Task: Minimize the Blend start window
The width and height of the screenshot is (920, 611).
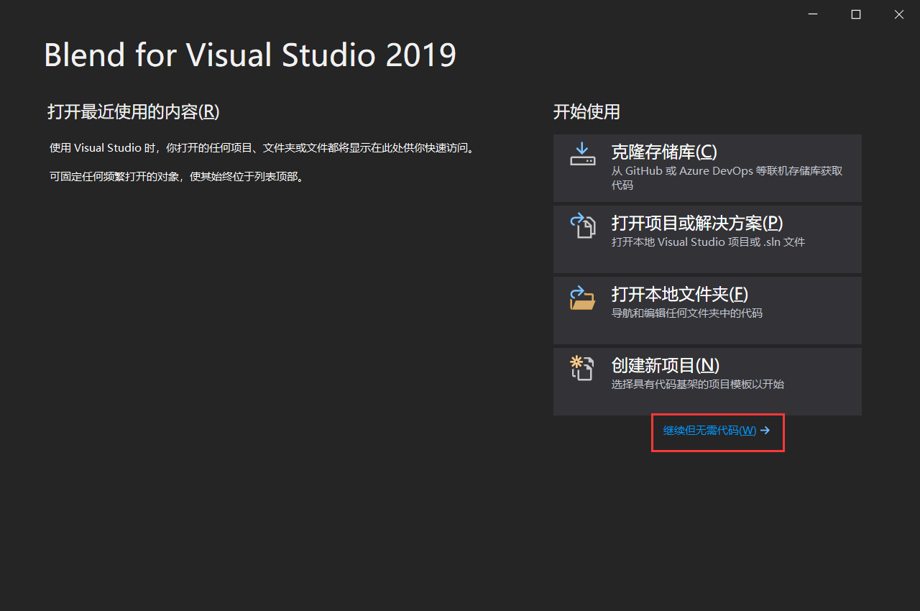Action: 813,14
